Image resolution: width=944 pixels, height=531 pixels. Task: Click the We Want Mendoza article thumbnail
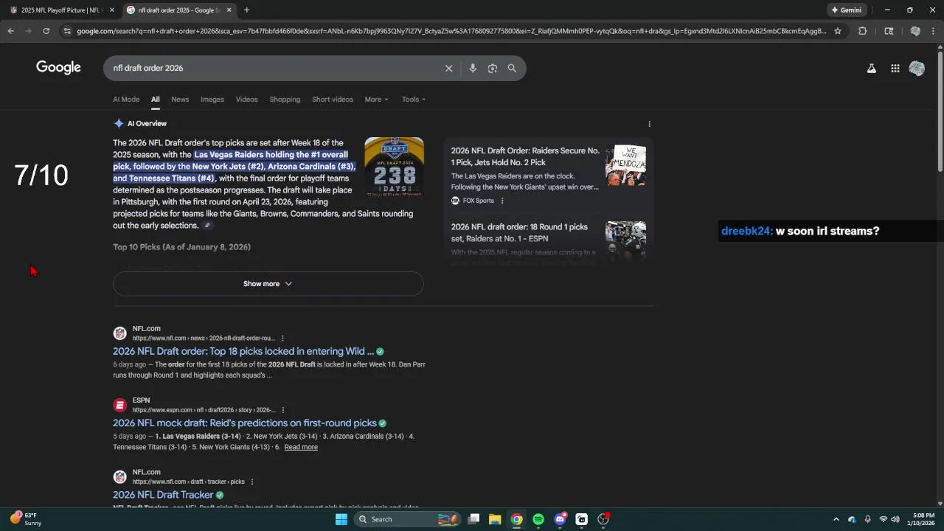[x=625, y=165]
